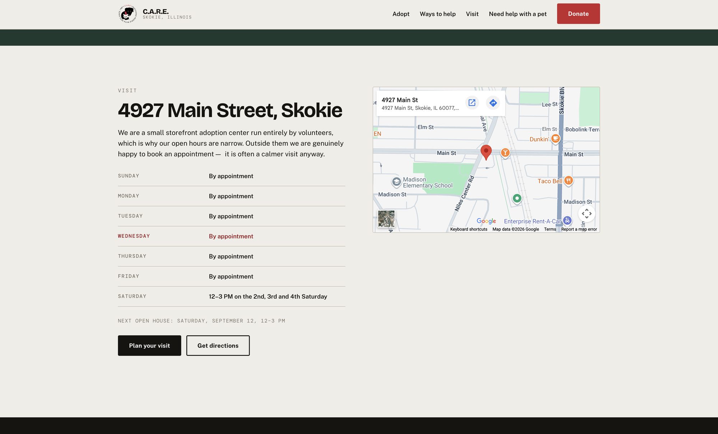Click the 4927 Main Street, Skokie heading

[x=230, y=110]
